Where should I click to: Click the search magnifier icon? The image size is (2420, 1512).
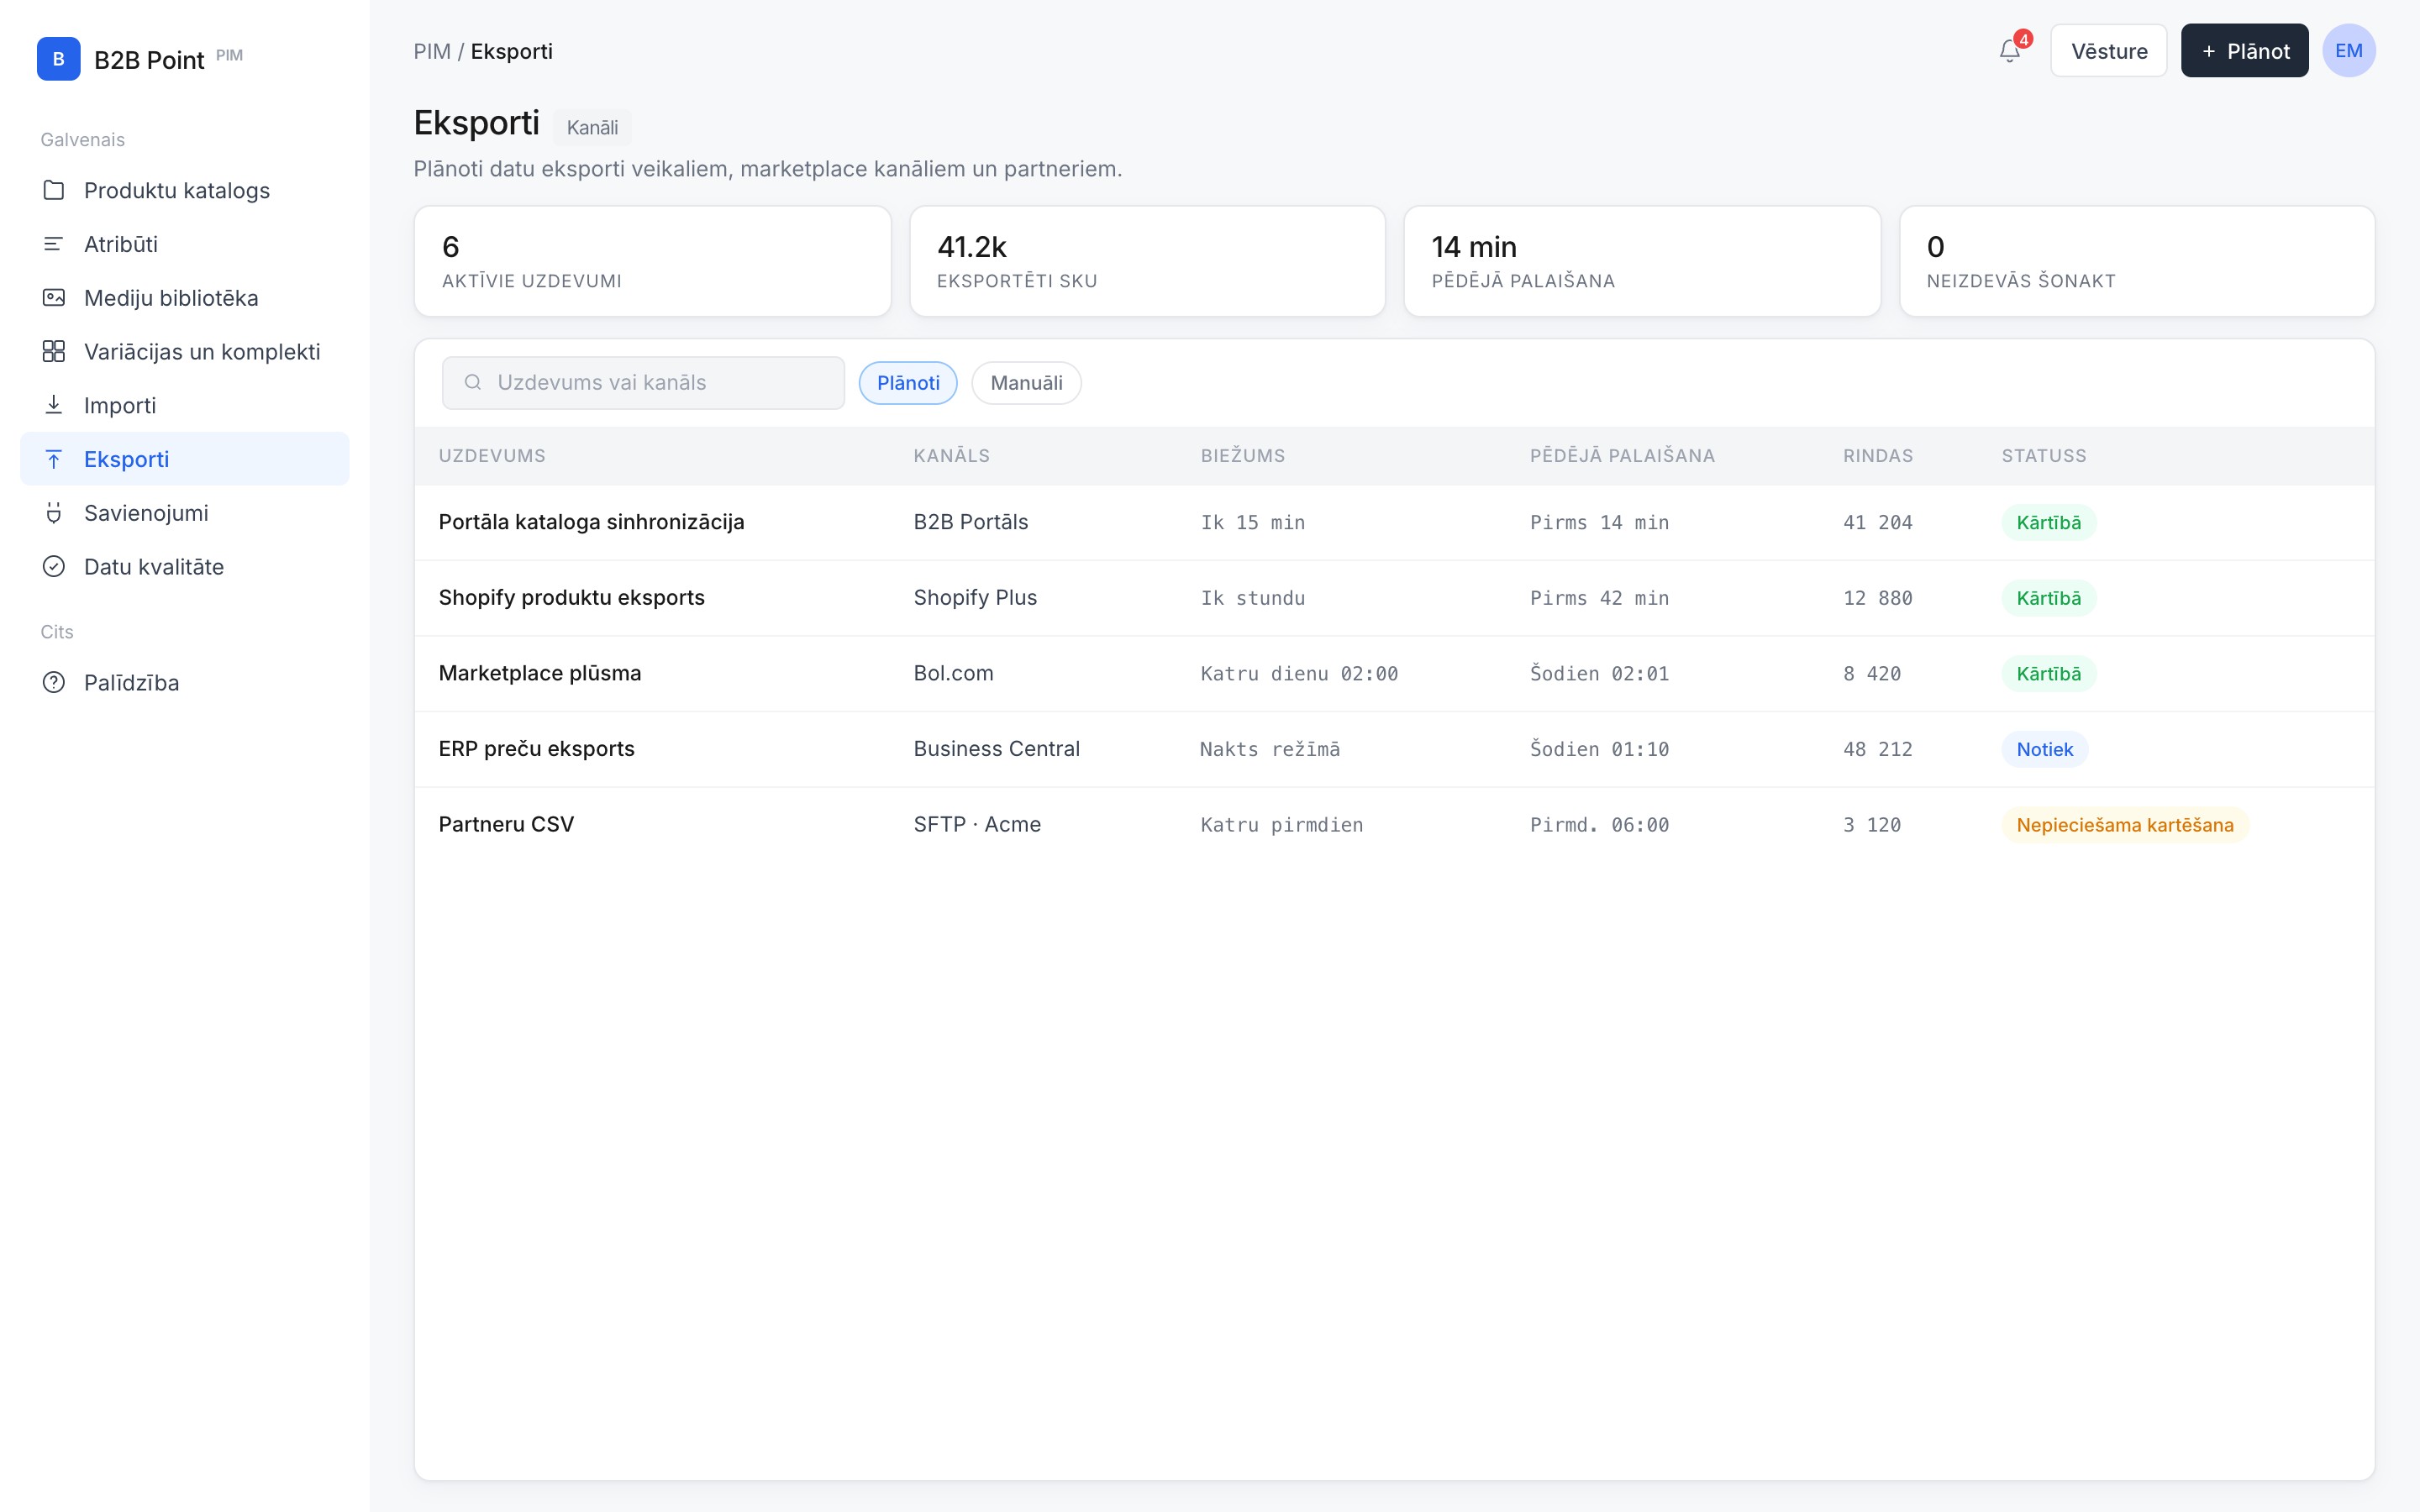tap(473, 383)
